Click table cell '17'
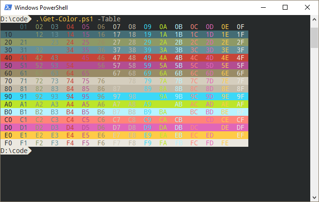This screenshot has width=319, height=202. (x=117, y=34)
